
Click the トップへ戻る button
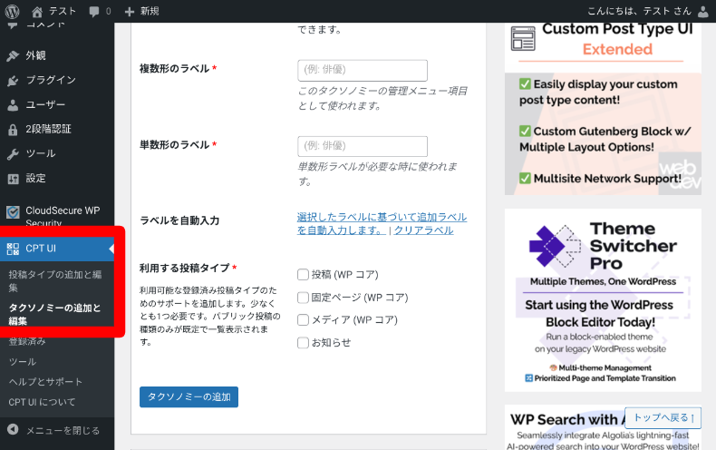(x=663, y=417)
